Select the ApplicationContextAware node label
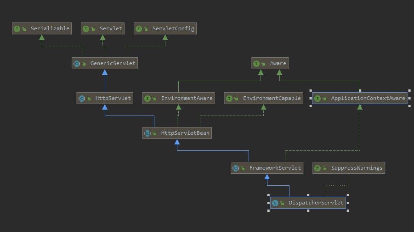 [x=368, y=98]
